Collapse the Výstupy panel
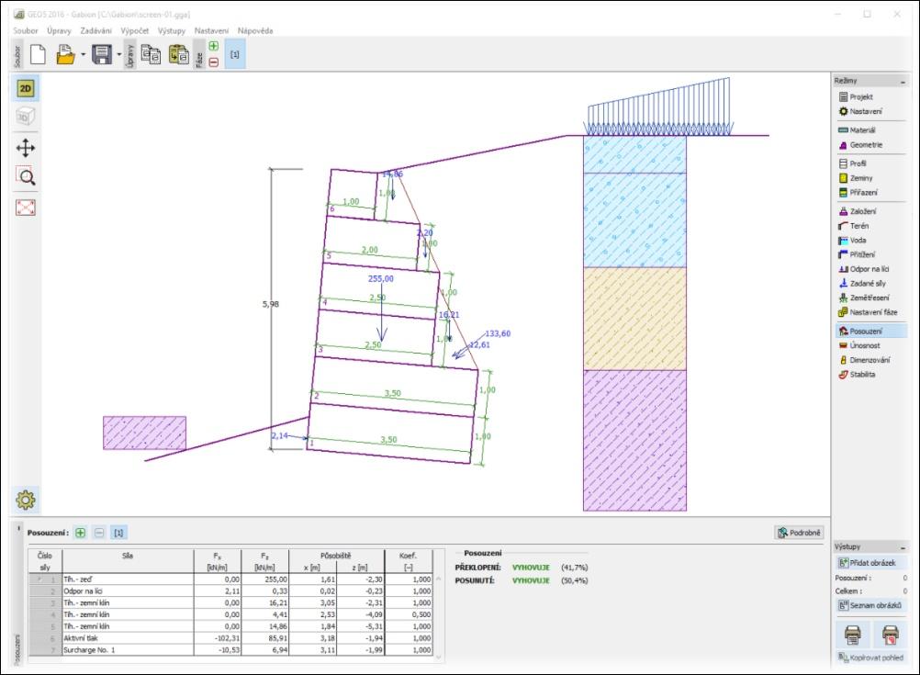Screen dimensions: 920x675 (x=903, y=547)
